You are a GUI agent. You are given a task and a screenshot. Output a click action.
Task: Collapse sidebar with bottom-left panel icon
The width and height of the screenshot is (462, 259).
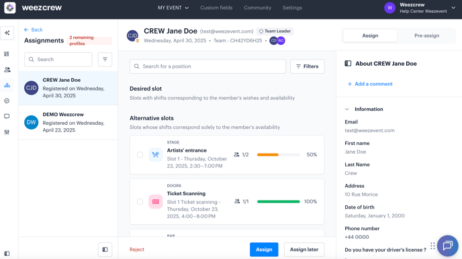point(7,254)
